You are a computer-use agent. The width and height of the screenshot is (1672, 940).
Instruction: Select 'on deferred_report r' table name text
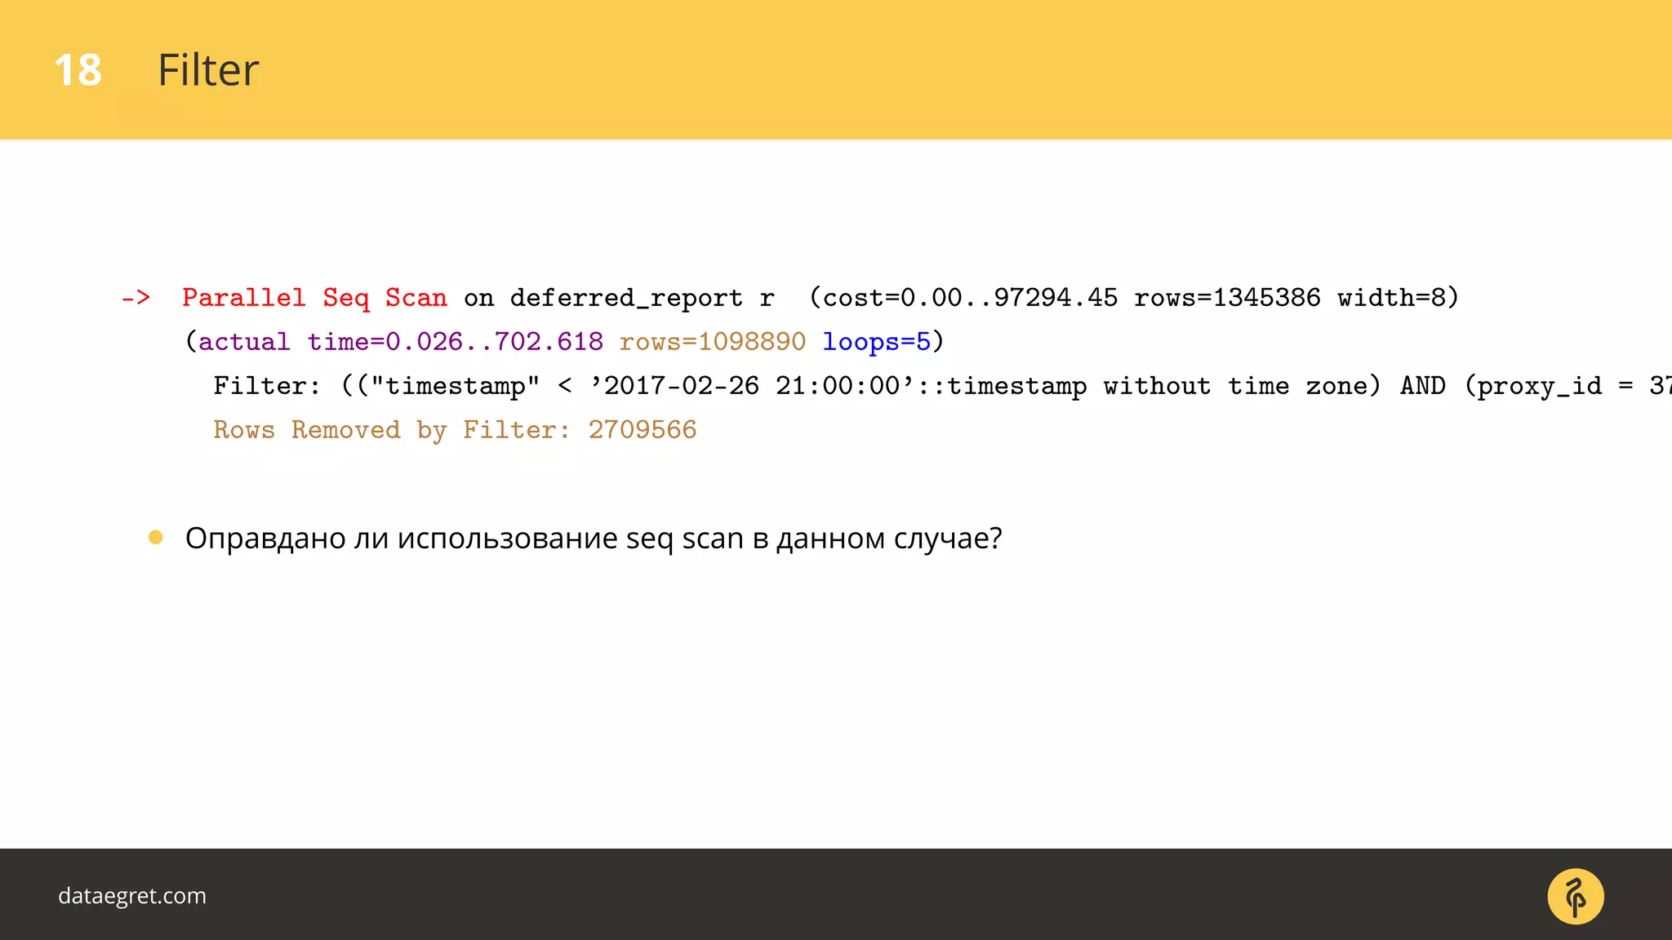point(619,298)
